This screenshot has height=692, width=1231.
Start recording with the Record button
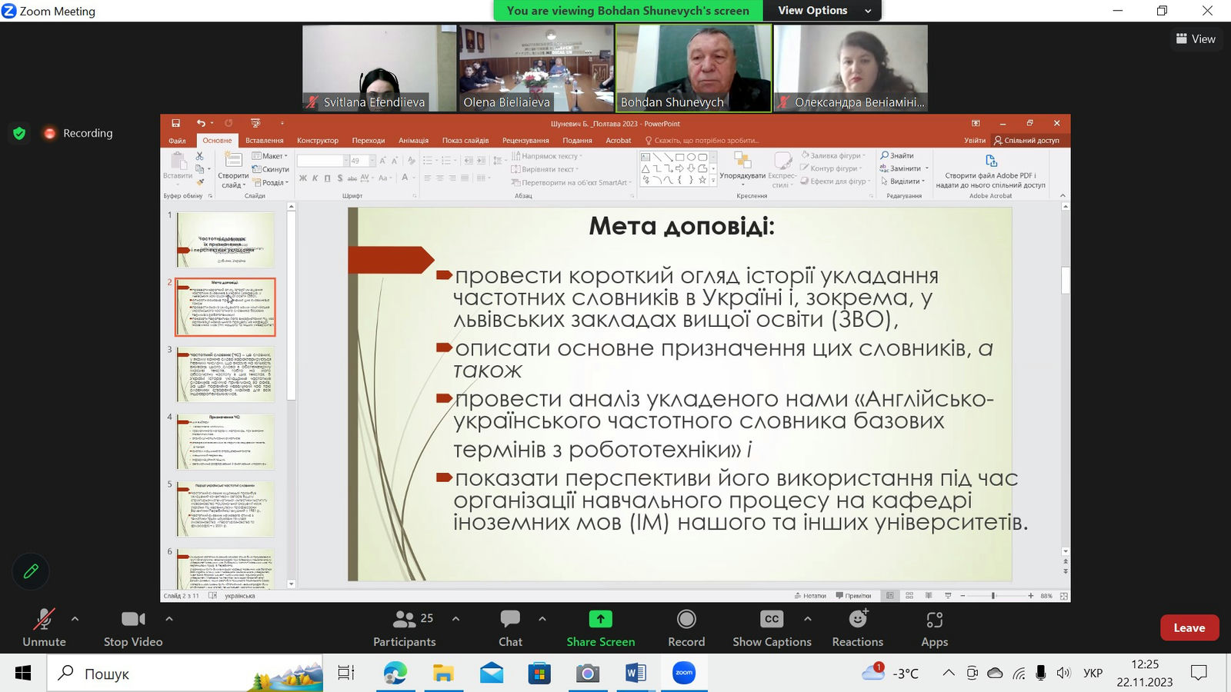pyautogui.click(x=686, y=627)
